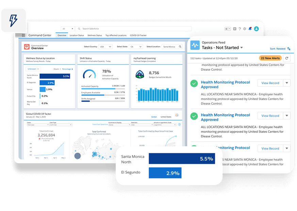297x211 pixels.
Task: Click the Venice 1.9% bar
Action: (x=43, y=89)
